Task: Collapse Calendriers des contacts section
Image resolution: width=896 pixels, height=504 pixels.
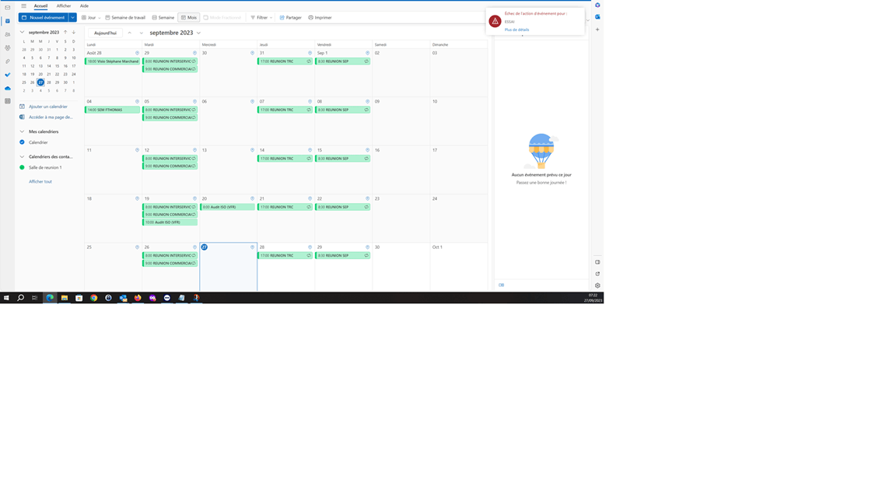Action: pyautogui.click(x=23, y=156)
